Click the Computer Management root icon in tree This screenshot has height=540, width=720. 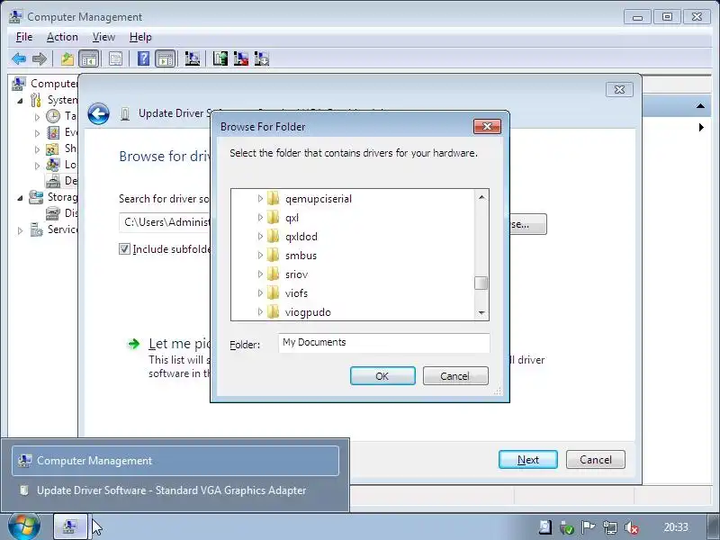click(19, 84)
